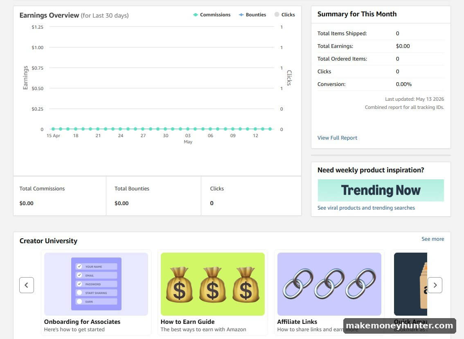Open the Onboarding for Associates thumbnail
Image resolution: width=464 pixels, height=339 pixels.
coord(96,284)
